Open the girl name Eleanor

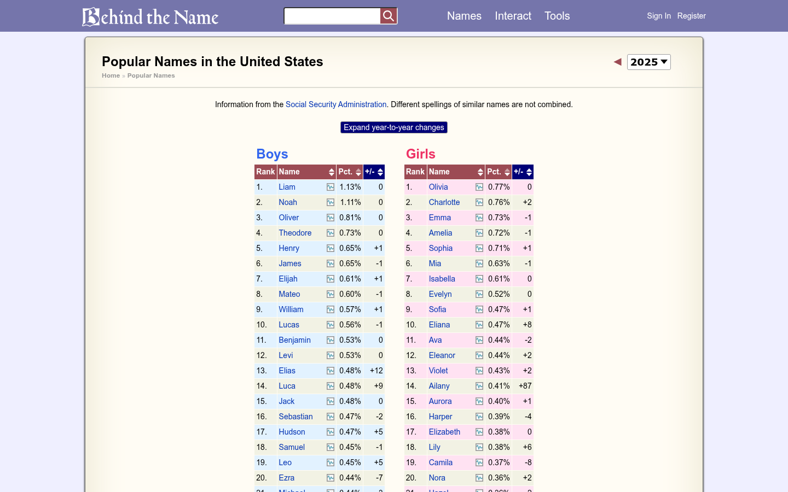(442, 355)
